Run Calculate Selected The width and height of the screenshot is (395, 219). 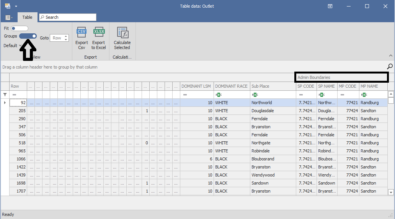coord(122,32)
